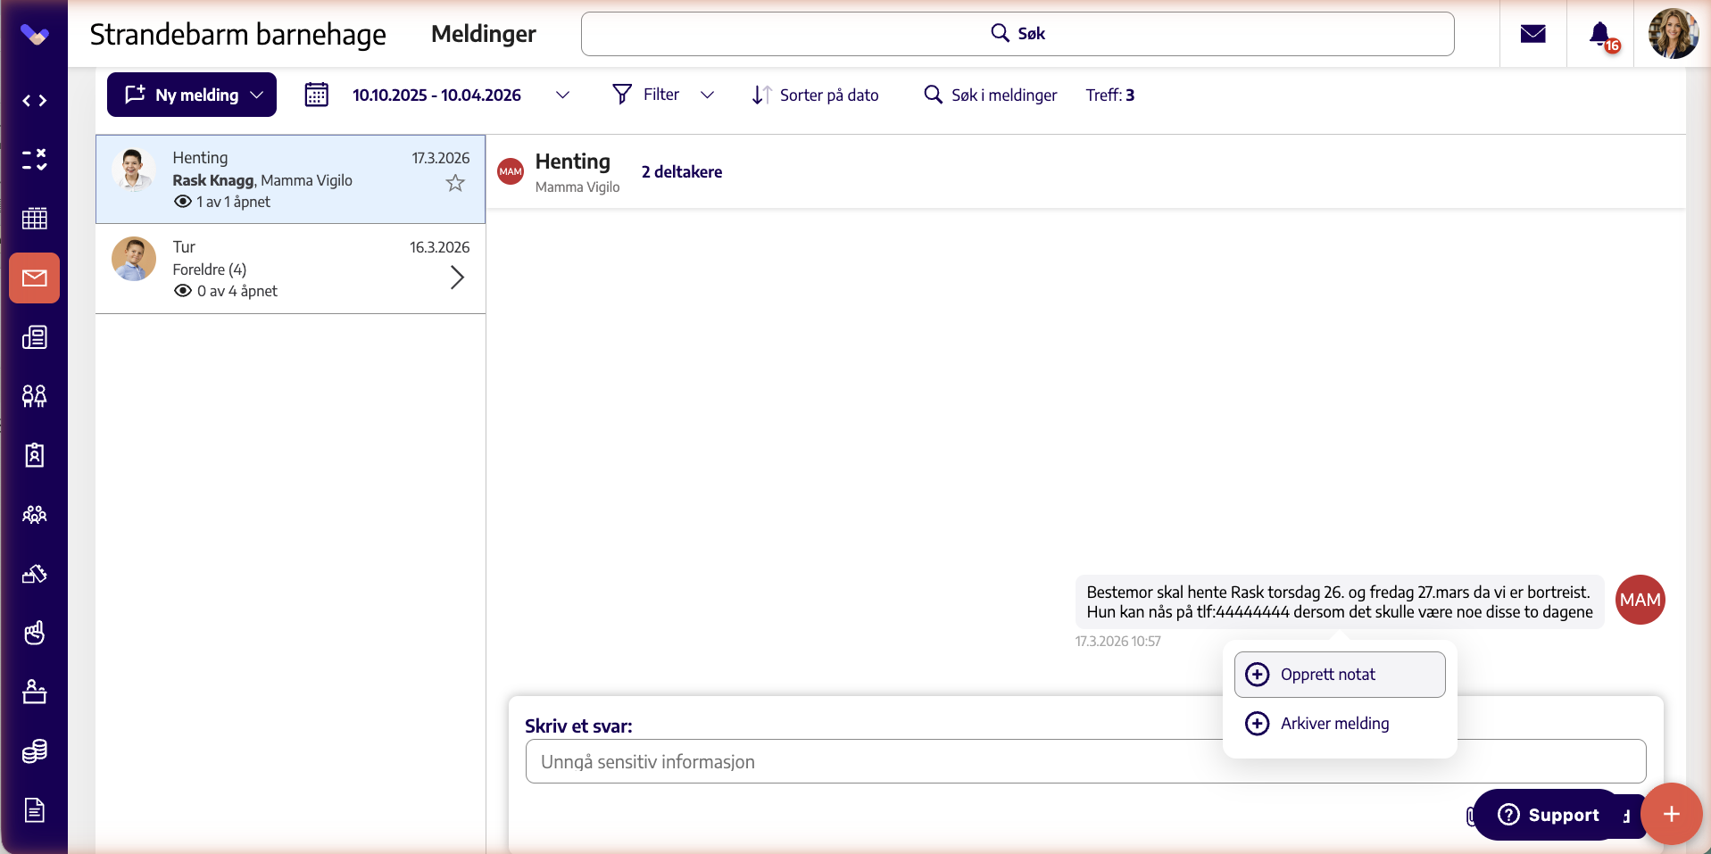Image resolution: width=1711 pixels, height=854 pixels.
Task: Expand the date range dropdown chevron
Action: point(562,95)
